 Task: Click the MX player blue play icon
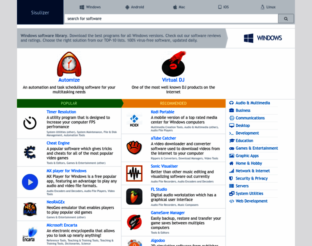click(30, 182)
